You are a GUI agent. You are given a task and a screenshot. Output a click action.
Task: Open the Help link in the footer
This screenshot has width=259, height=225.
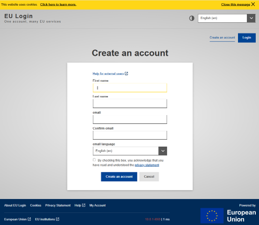click(x=80, y=205)
